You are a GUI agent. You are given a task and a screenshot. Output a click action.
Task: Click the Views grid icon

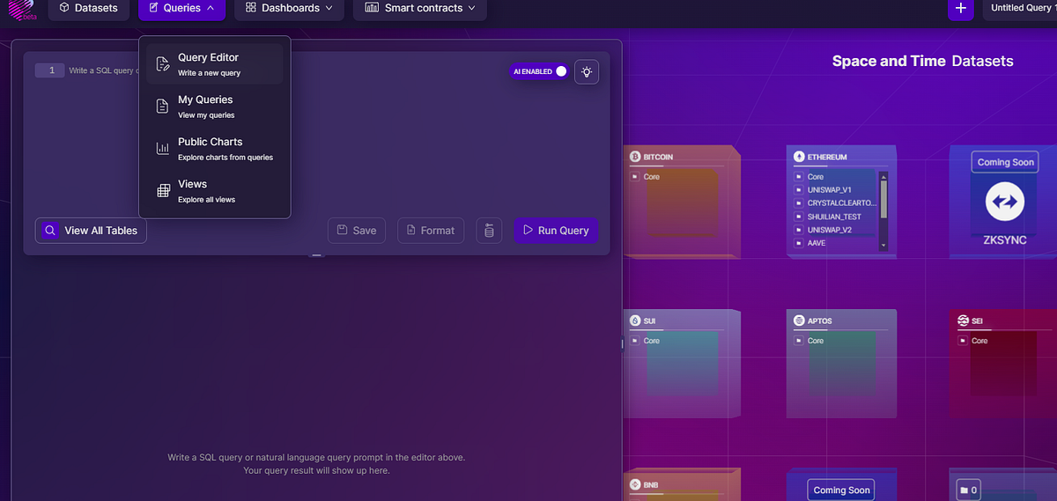coord(163,191)
